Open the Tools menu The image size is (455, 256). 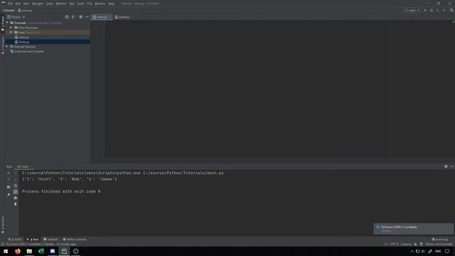click(x=80, y=4)
